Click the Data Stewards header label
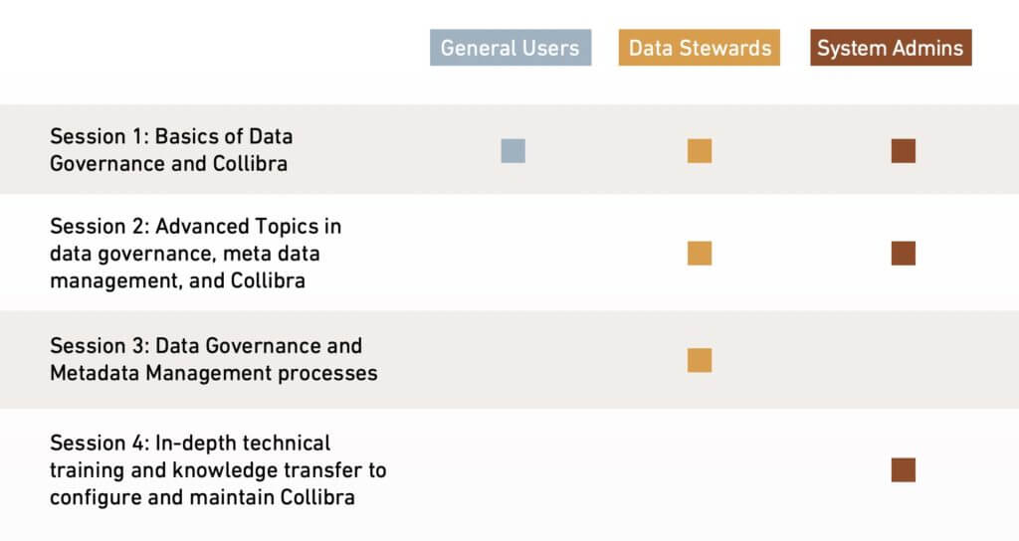Screen dimensions: 1019x541 point(700,48)
